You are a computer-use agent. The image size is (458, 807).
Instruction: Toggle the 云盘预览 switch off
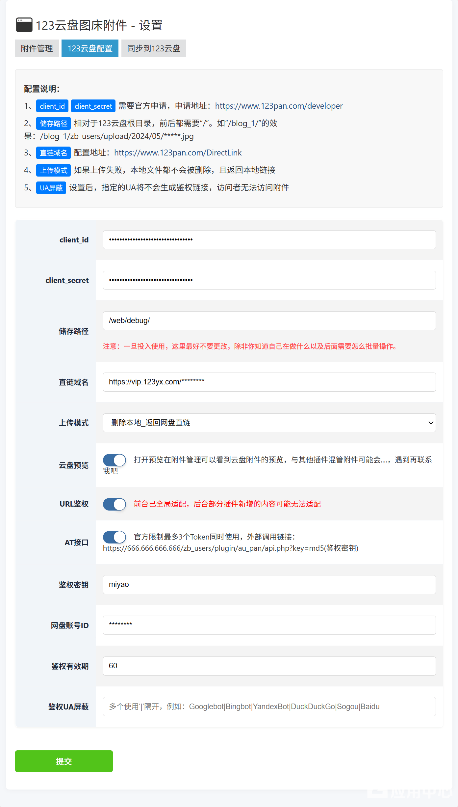pyautogui.click(x=114, y=460)
